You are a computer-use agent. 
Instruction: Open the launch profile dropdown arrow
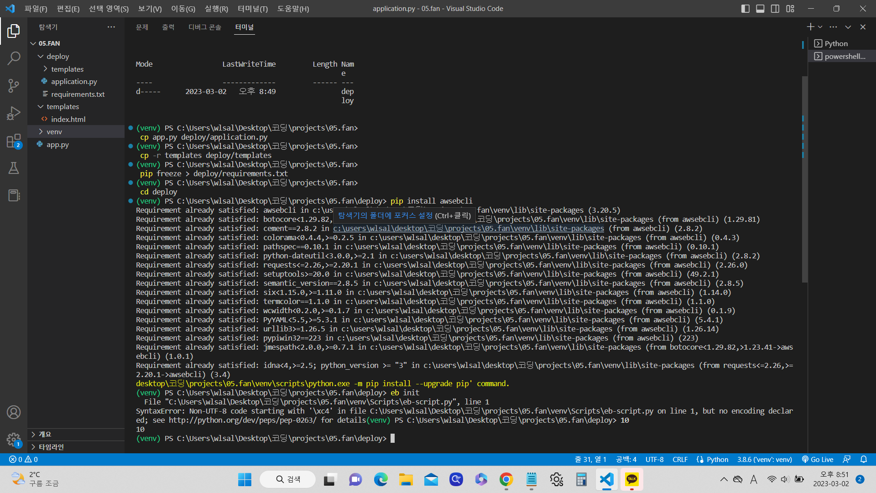tap(820, 27)
